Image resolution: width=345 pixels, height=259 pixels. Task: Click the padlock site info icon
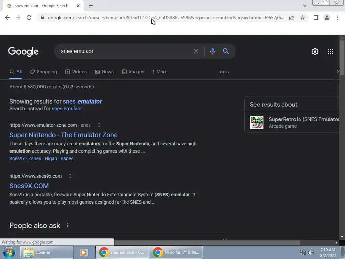click(42, 18)
